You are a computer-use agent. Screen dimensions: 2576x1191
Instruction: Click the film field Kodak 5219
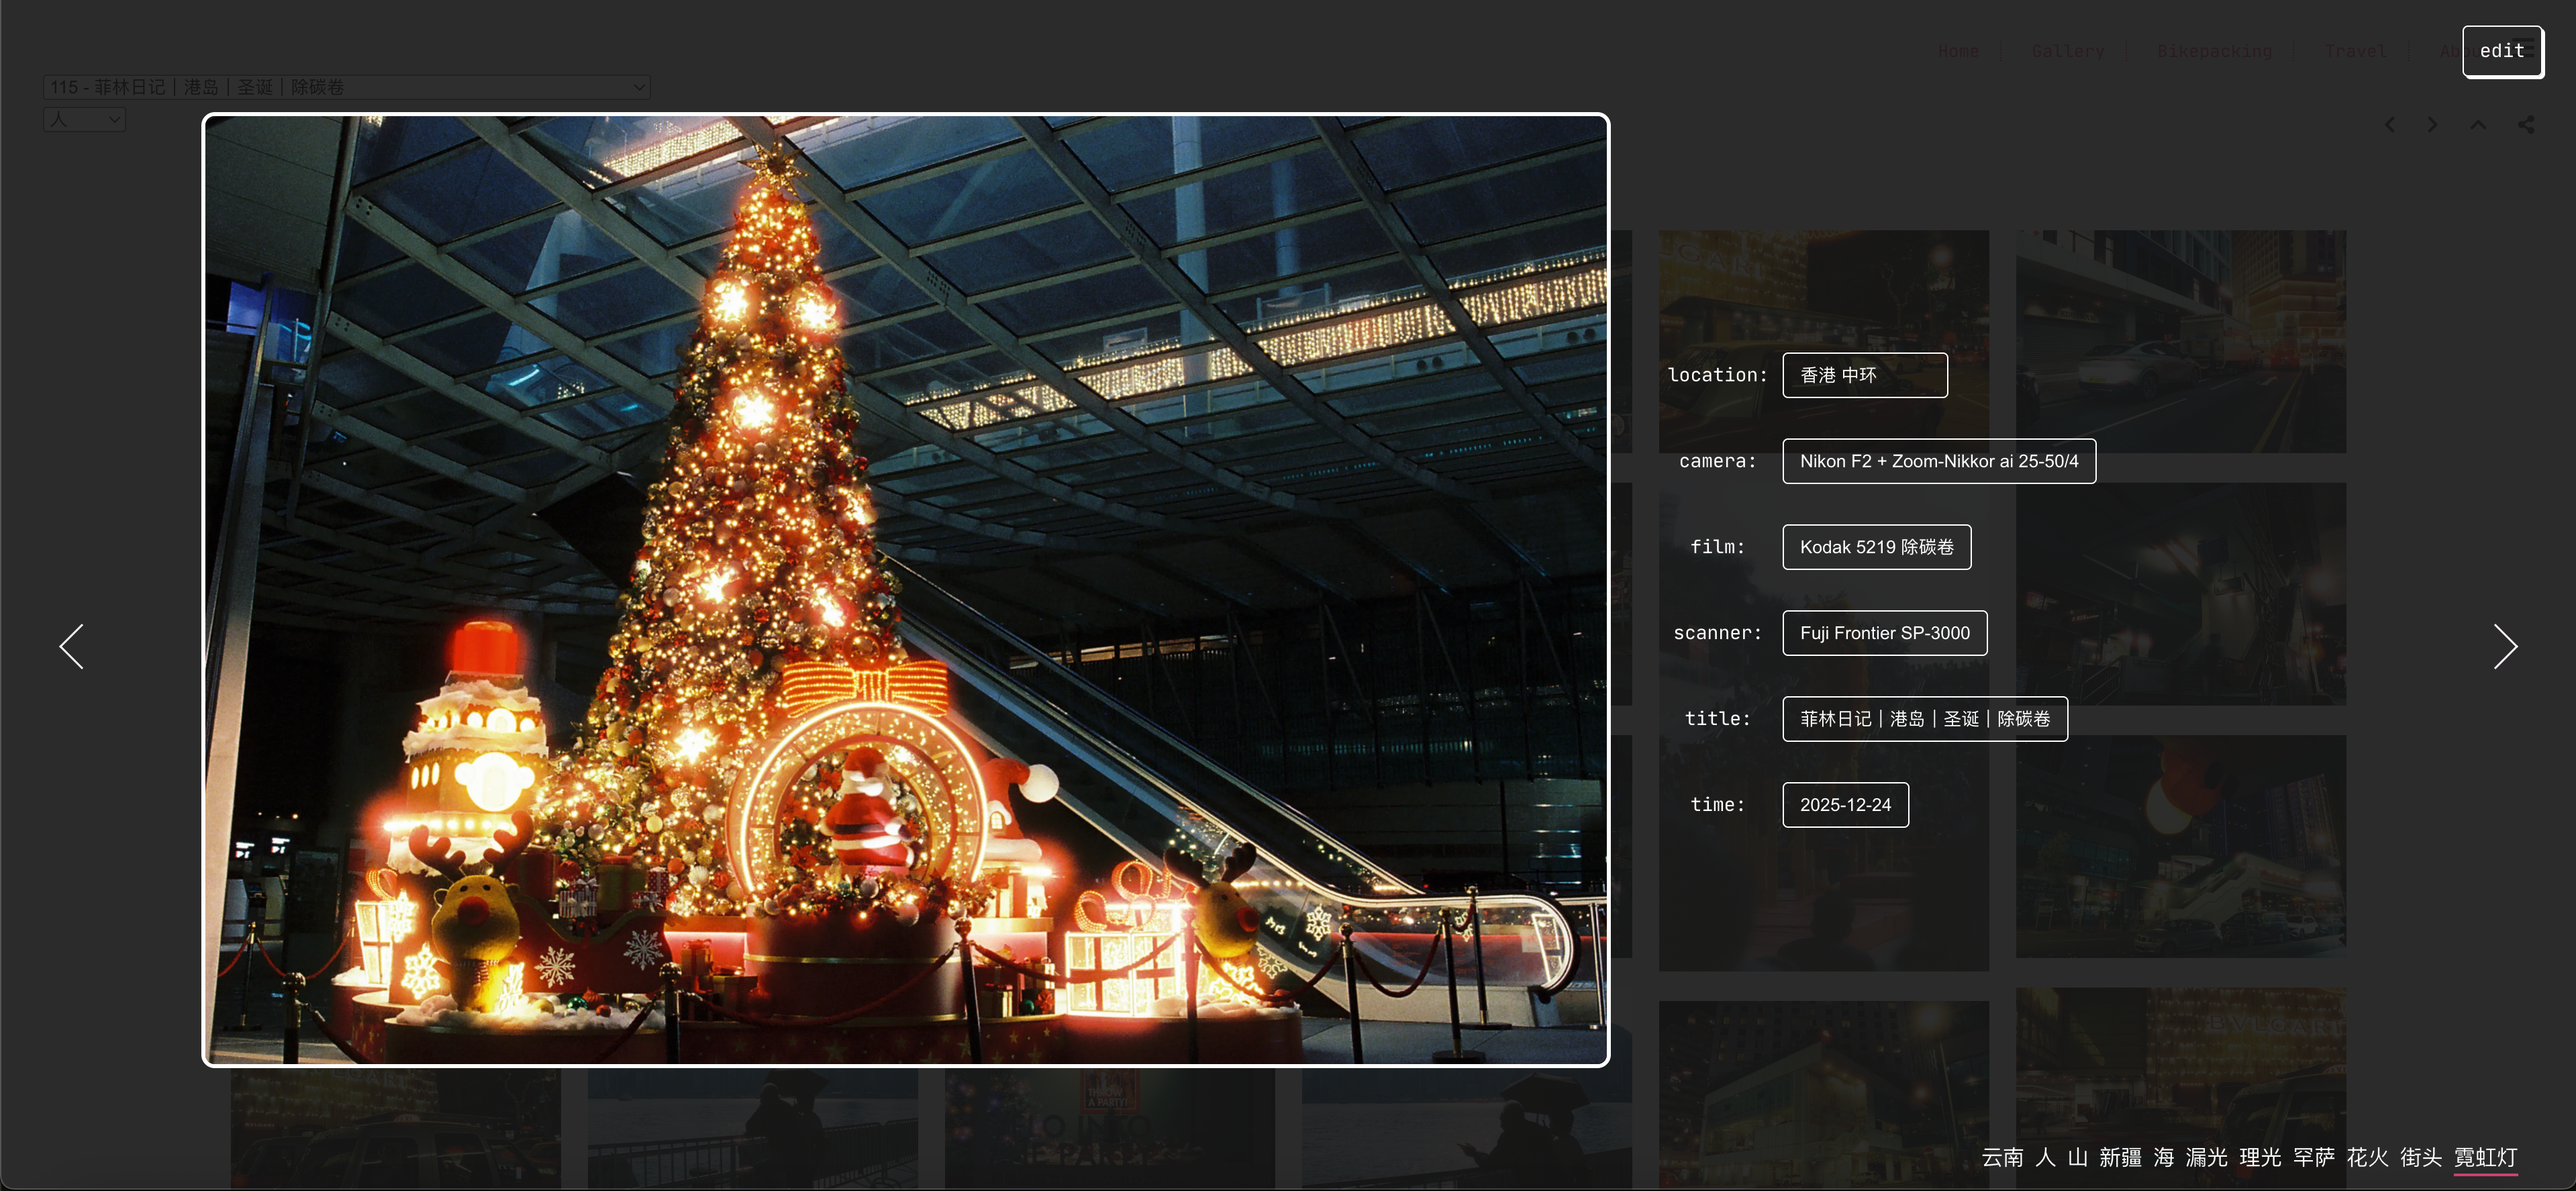coord(1876,547)
